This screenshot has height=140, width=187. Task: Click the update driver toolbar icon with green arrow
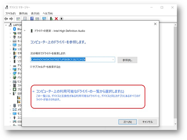pyautogui.click(x=51, y=19)
